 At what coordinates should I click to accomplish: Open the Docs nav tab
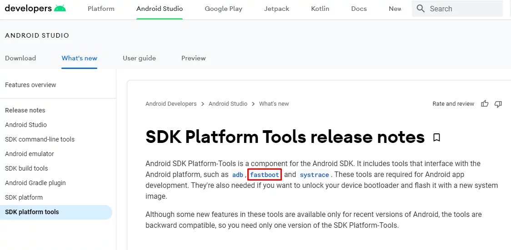[359, 9]
